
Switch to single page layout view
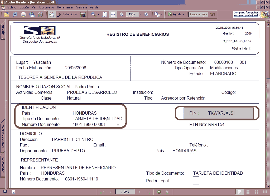click(239, 192)
